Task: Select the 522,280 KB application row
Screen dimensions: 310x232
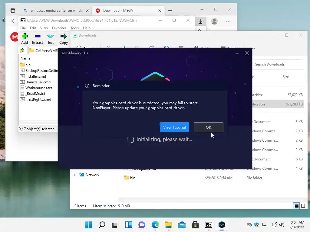Action: [x=278, y=104]
